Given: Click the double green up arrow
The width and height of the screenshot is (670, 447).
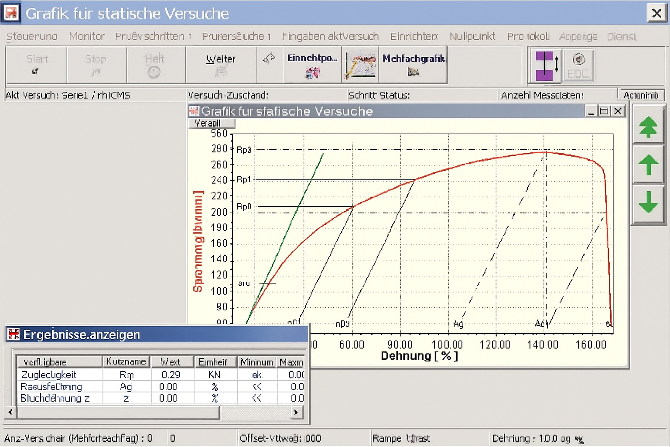Looking at the screenshot, I should click(x=648, y=127).
